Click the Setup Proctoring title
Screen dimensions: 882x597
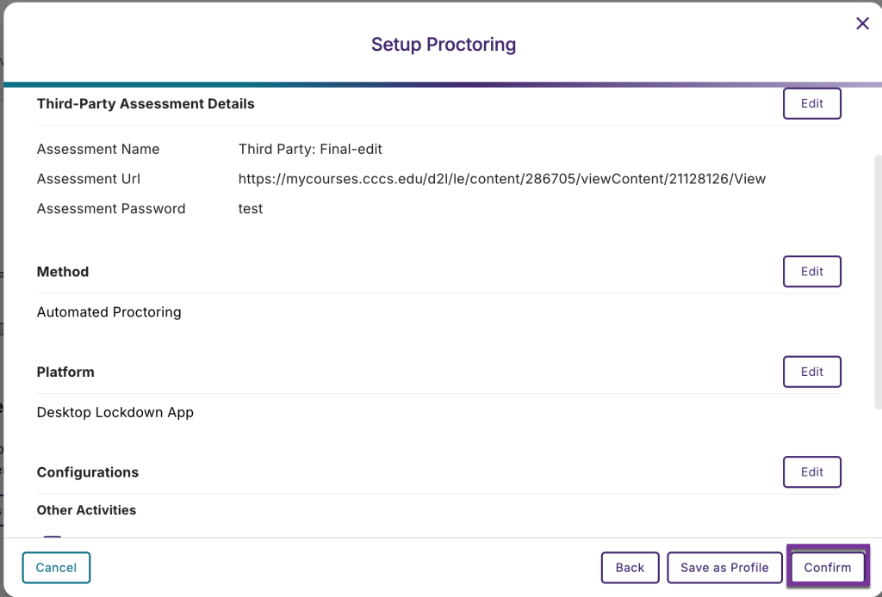444,44
